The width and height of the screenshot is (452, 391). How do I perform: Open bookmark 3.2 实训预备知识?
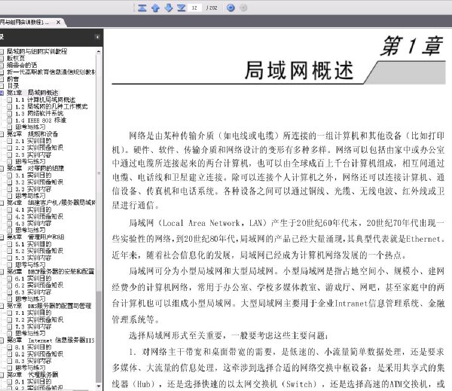39,182
